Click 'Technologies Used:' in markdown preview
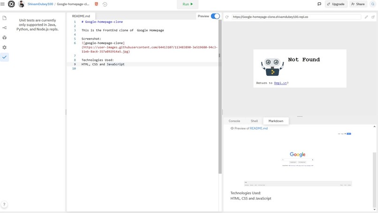Image resolution: width=378 pixels, height=213 pixels. click(245, 193)
